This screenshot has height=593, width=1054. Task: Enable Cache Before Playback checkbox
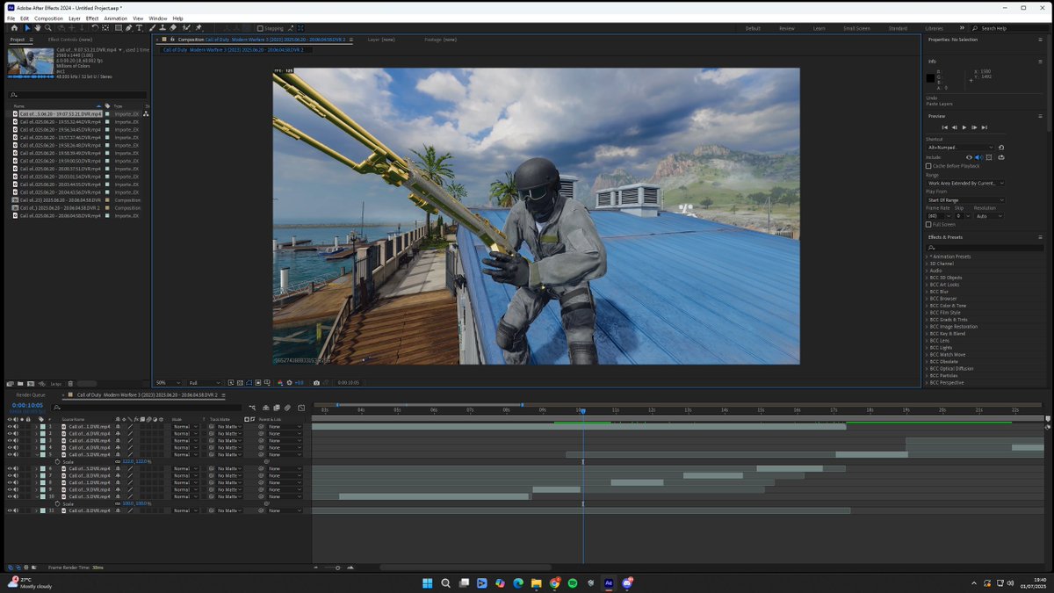click(928, 166)
